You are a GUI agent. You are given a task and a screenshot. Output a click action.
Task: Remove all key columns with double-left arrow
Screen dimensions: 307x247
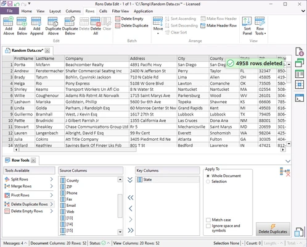pyautogui.click(x=131, y=198)
